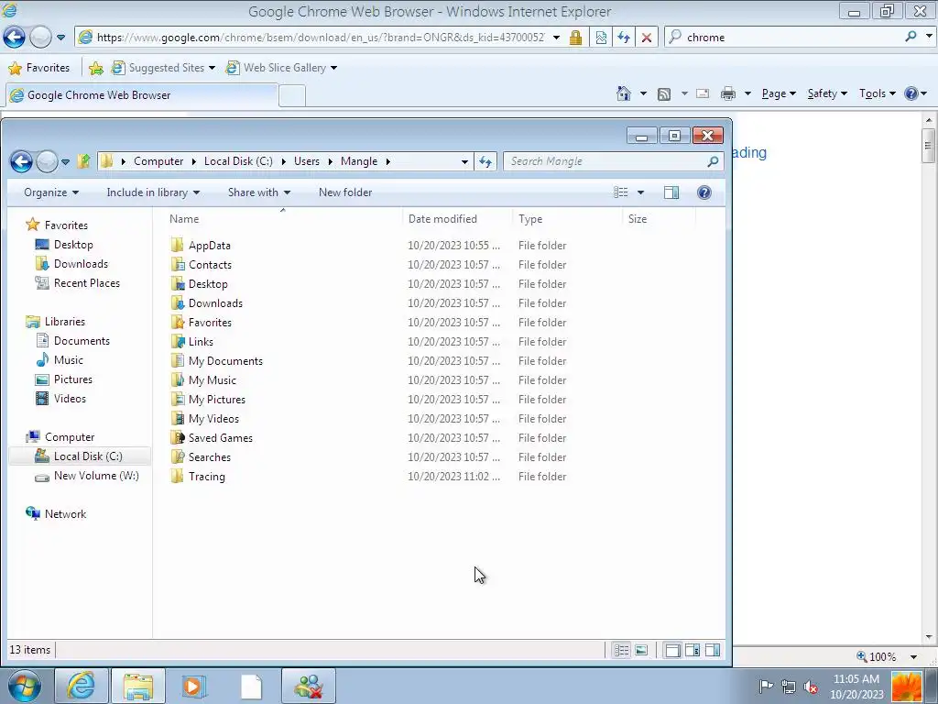The height and width of the screenshot is (704, 938).
Task: Click the Internet Explorer back button
Action: pos(14,37)
